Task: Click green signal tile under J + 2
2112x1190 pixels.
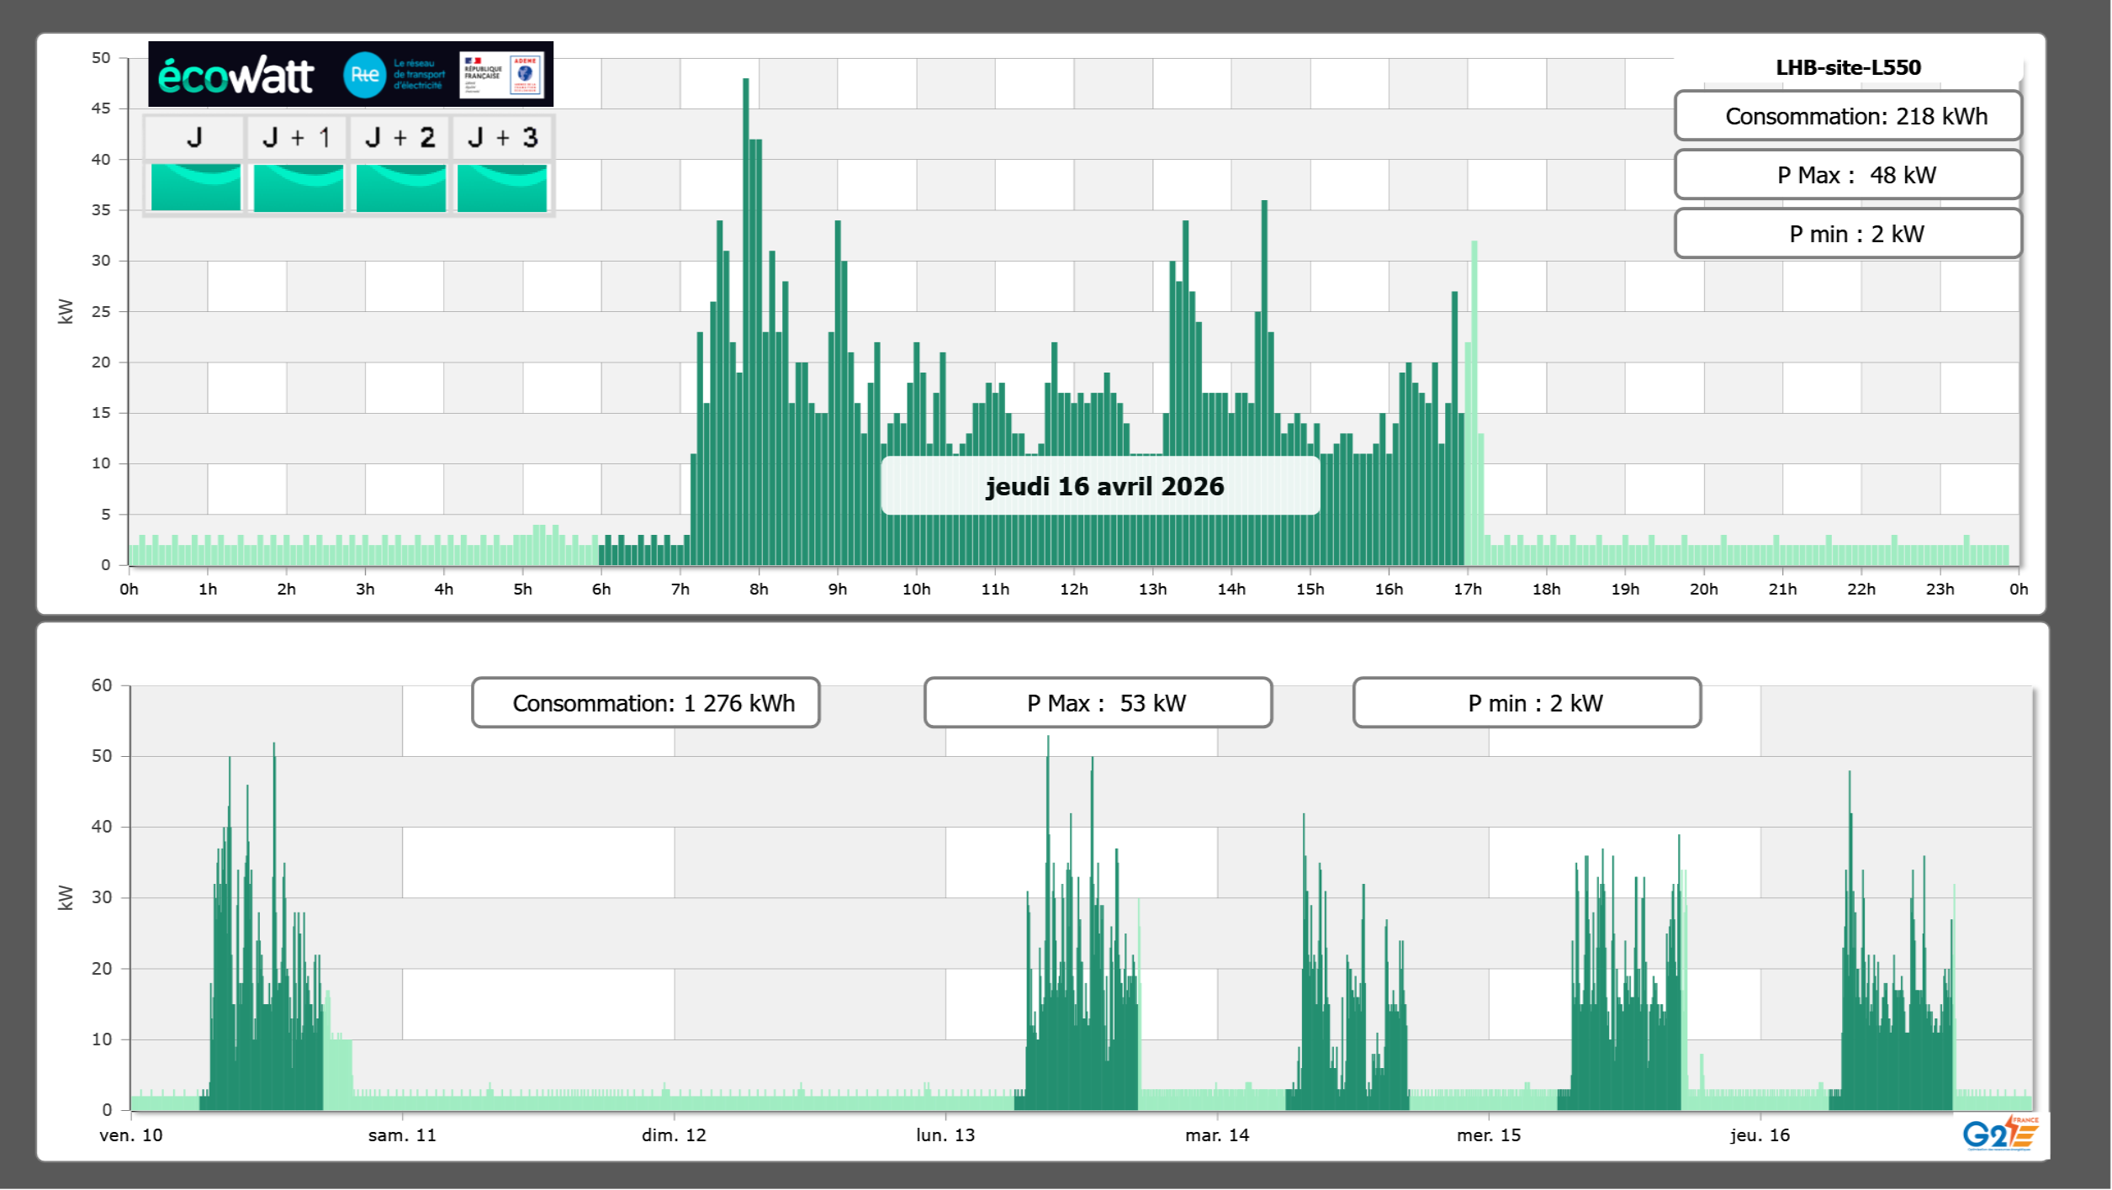Action: click(x=400, y=188)
